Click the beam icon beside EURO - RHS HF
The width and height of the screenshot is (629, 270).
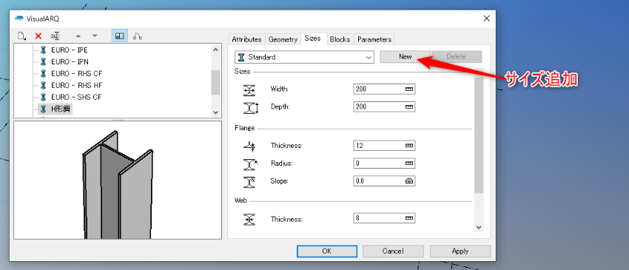44,85
